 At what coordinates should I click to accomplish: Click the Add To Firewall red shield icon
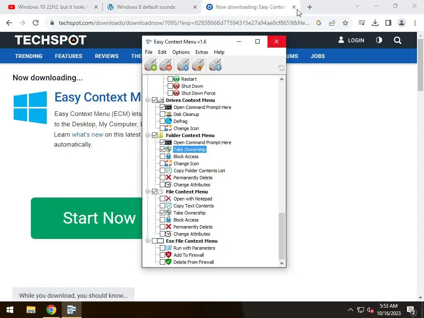tap(169, 255)
